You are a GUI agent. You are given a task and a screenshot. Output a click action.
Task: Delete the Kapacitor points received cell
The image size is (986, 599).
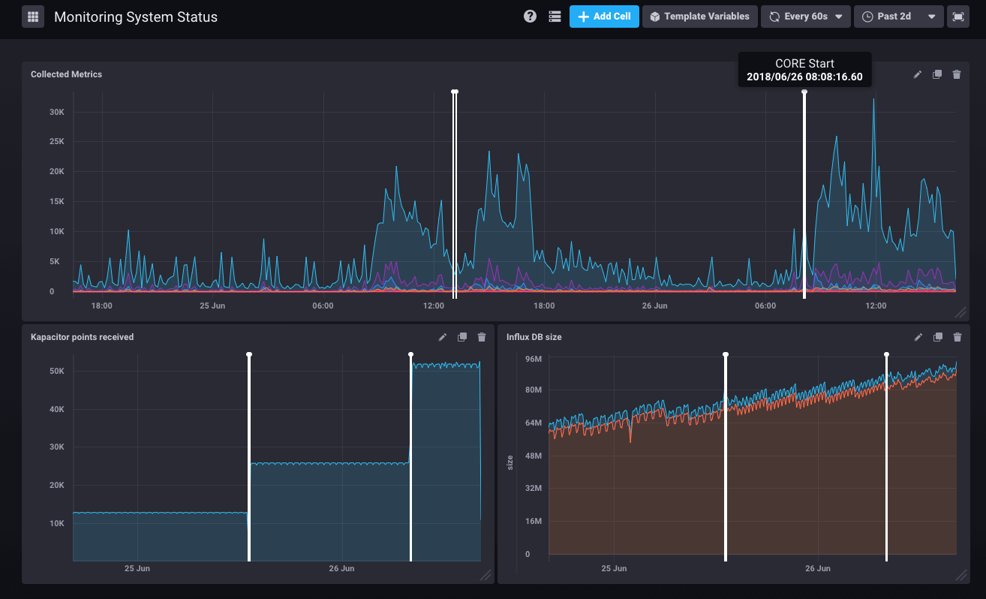click(482, 337)
